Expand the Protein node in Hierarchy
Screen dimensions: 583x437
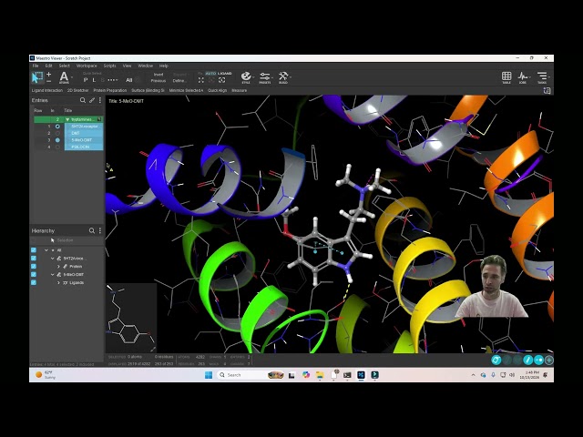[58, 267]
